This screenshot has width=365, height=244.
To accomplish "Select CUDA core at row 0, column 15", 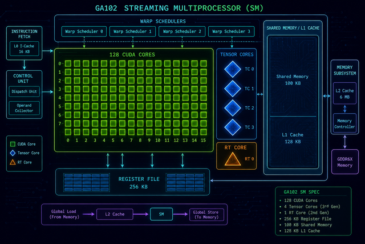I will 204,63.
